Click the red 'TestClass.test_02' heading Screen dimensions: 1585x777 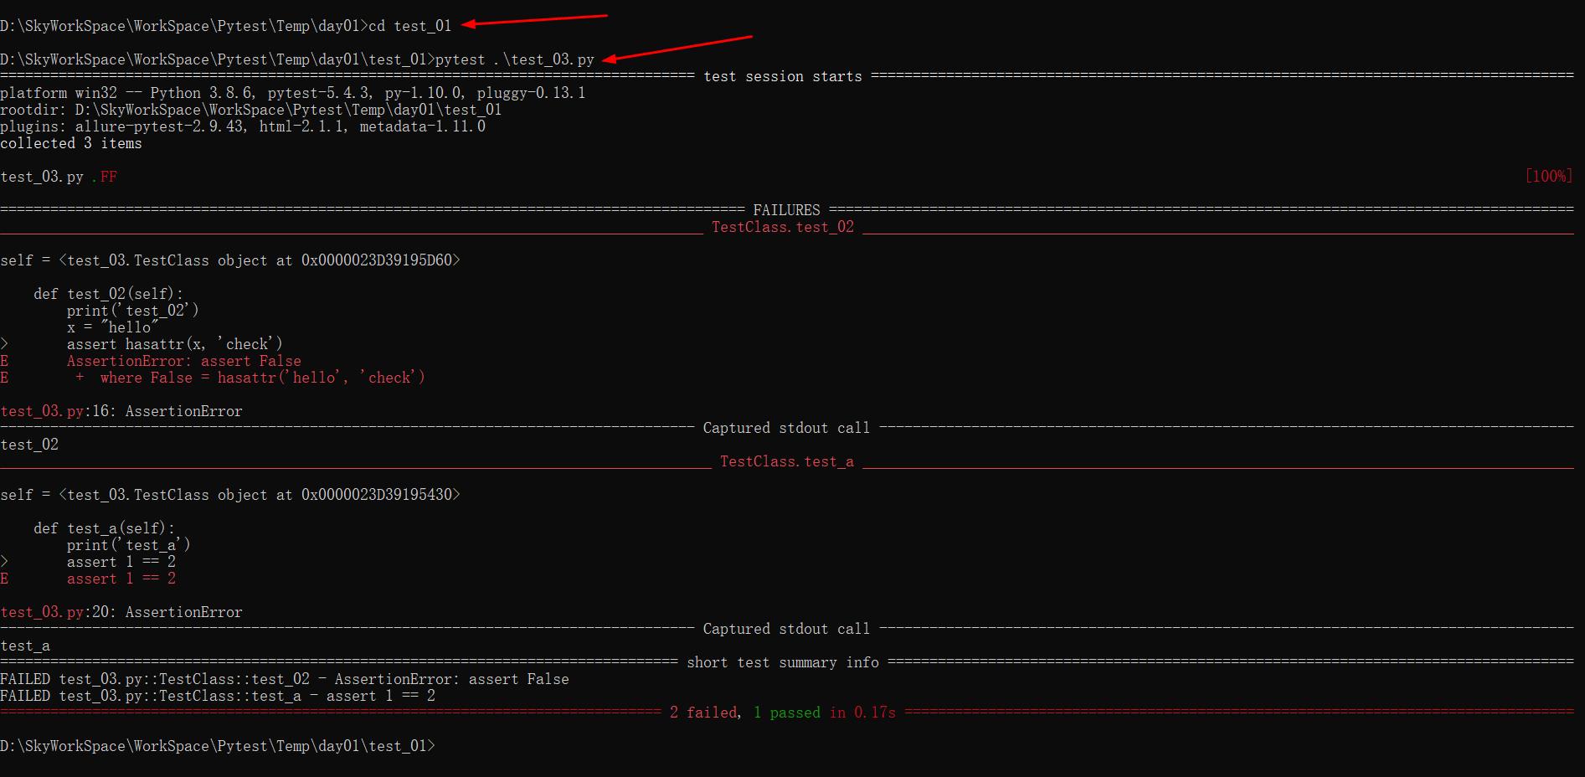pos(782,227)
